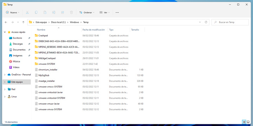This screenshot has height=126, width=253.
Task: Select folder starting with D9EBC8AB-8433
Action: pyautogui.click(x=59, y=41)
